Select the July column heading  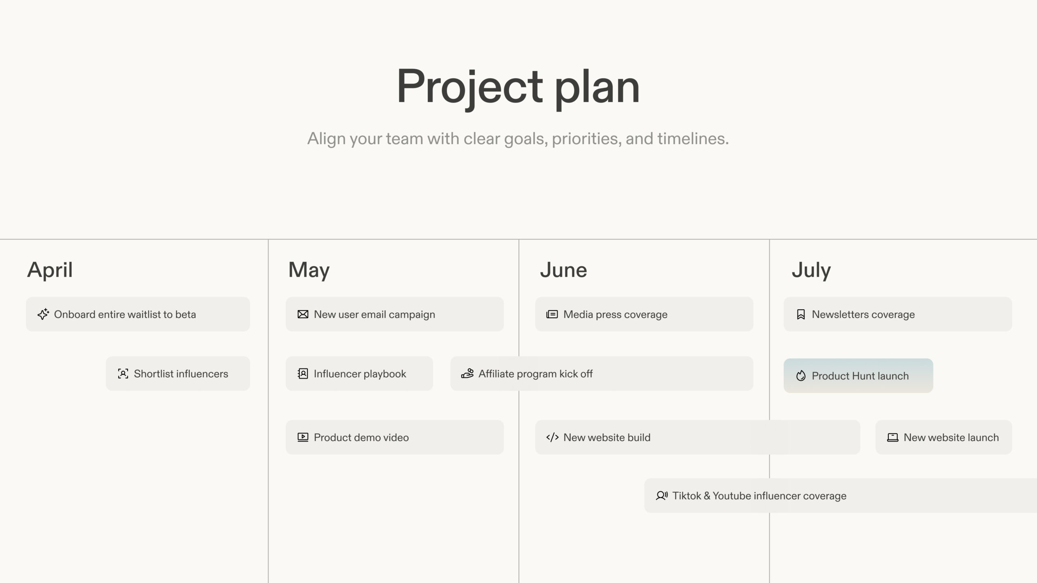click(x=811, y=270)
